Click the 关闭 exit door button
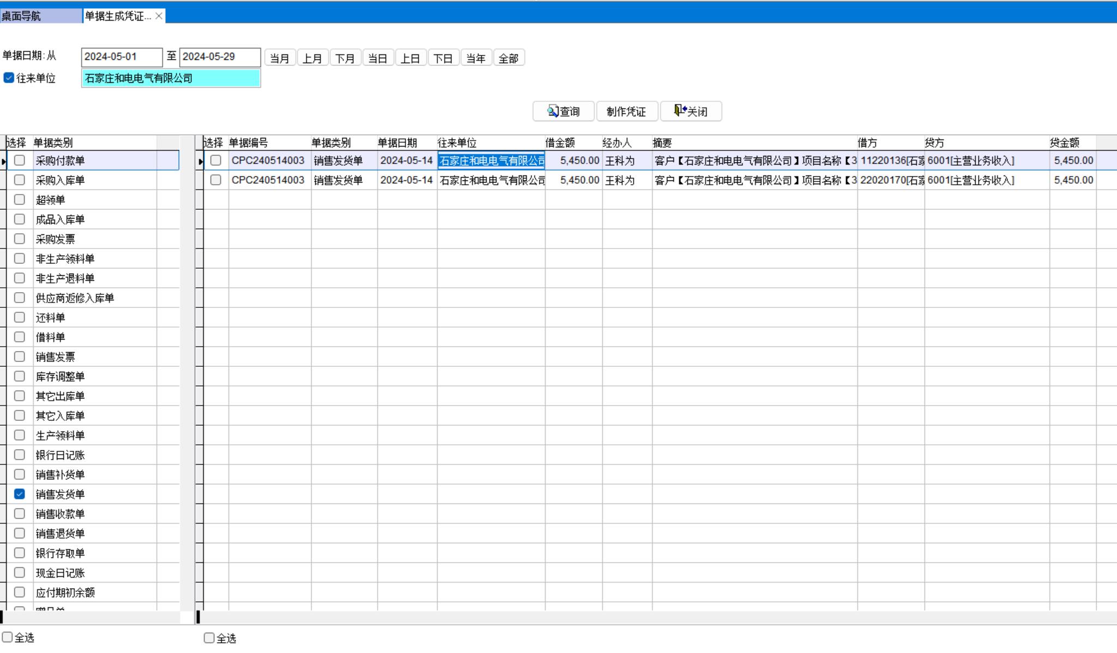The height and width of the screenshot is (653, 1117). [x=691, y=111]
